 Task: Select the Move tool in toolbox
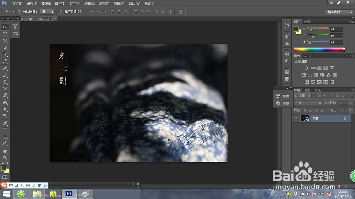[x=5, y=27]
